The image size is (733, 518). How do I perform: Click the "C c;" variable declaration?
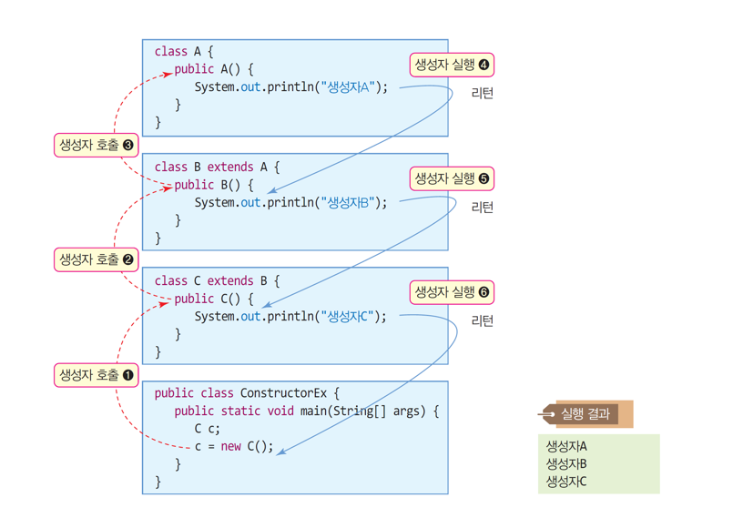click(207, 429)
